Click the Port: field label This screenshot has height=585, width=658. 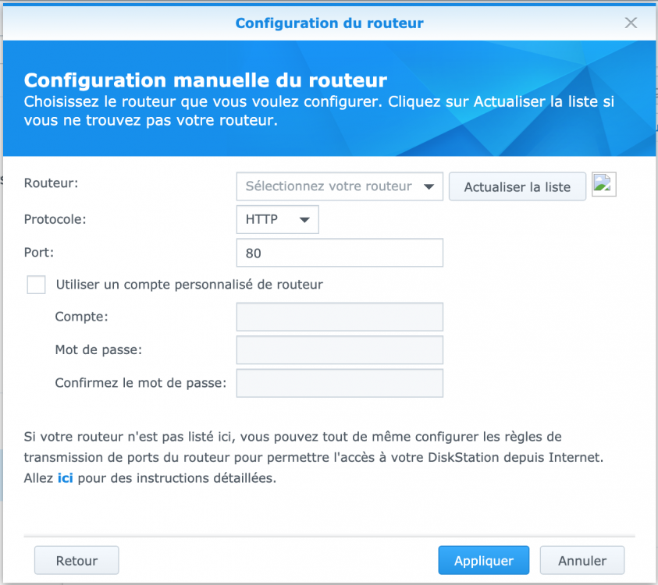38,253
